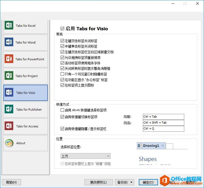Image resolution: width=204 pixels, height=188 pixels.
Task: Uncheck 左键双击标签关闭标签 option
Action: (62, 41)
